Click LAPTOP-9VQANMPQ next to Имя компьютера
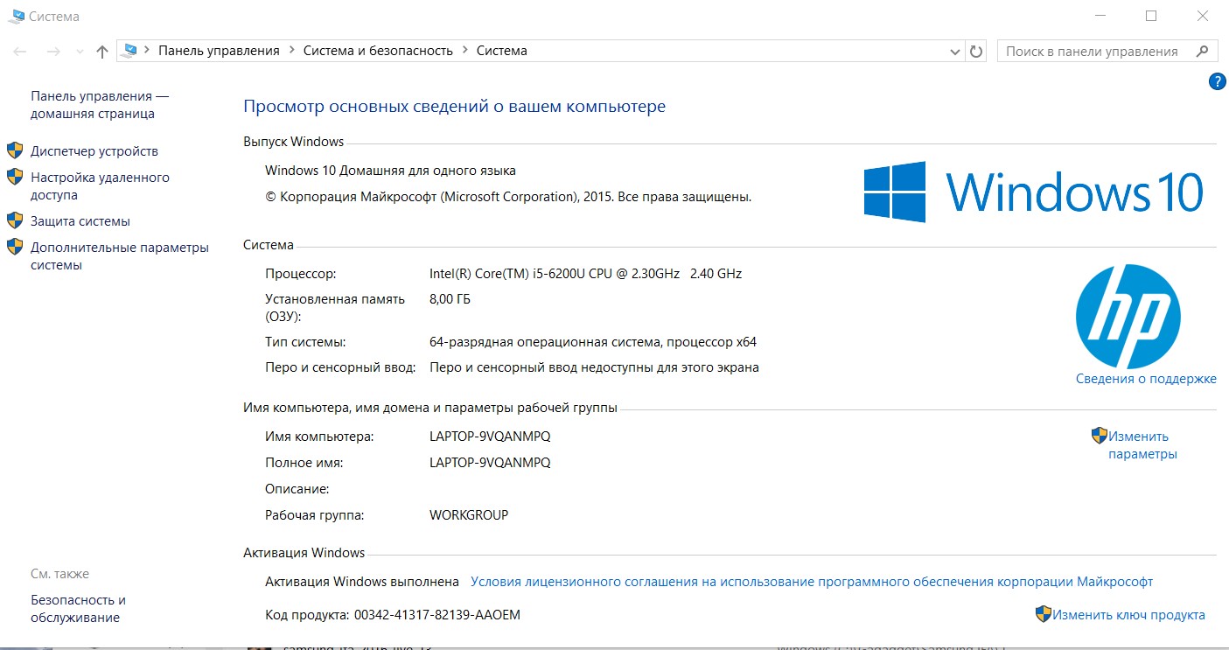 pyautogui.click(x=490, y=436)
